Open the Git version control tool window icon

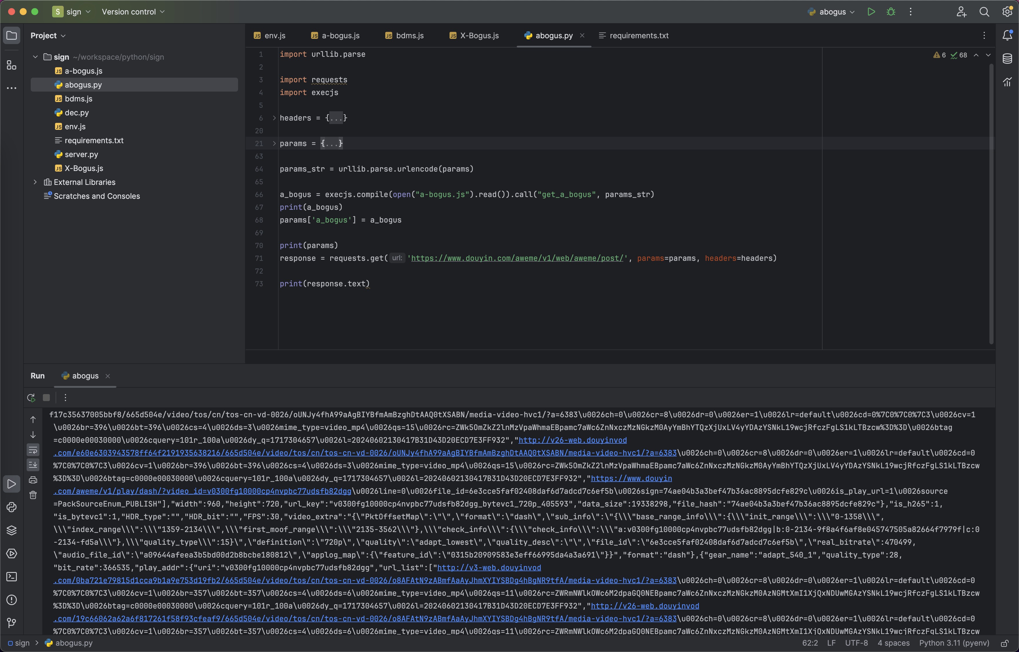point(11,623)
